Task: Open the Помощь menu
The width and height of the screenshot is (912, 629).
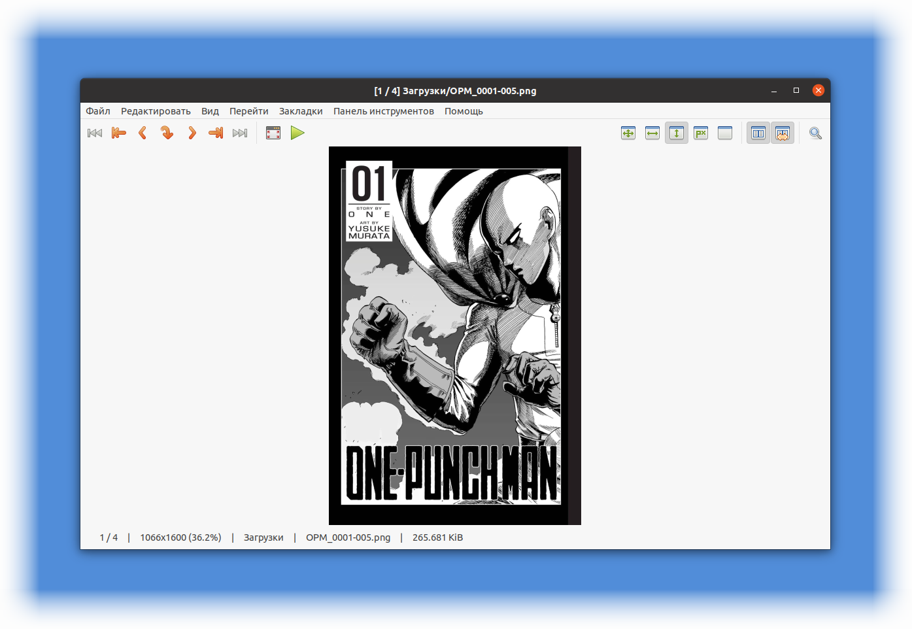Action: 464,111
